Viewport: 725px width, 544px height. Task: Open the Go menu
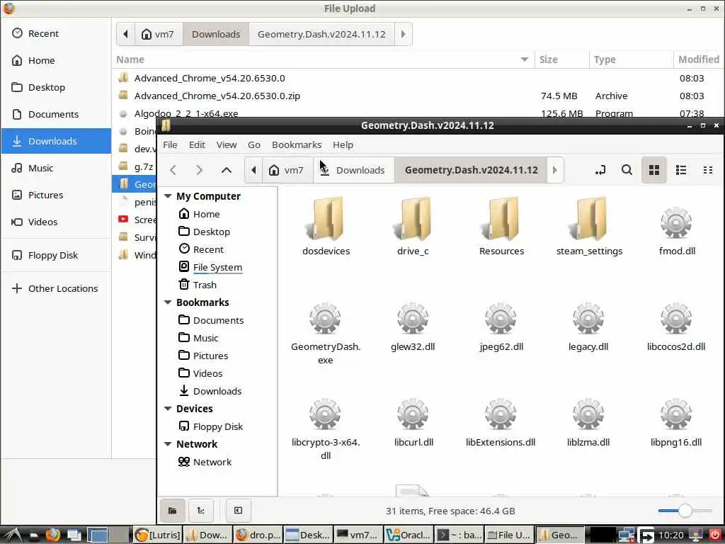click(254, 144)
